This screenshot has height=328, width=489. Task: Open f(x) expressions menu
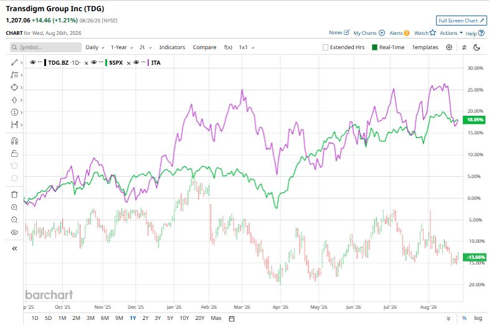(x=228, y=47)
